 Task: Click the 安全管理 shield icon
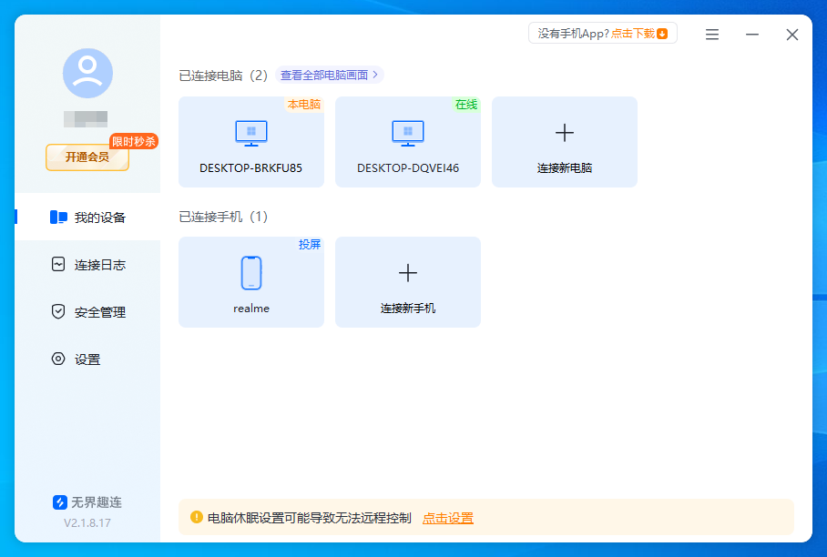(56, 311)
